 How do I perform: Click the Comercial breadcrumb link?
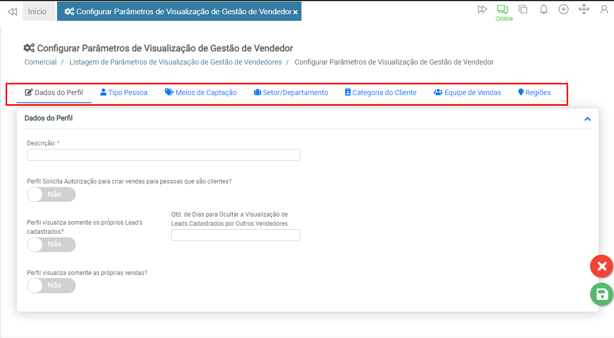(40, 62)
